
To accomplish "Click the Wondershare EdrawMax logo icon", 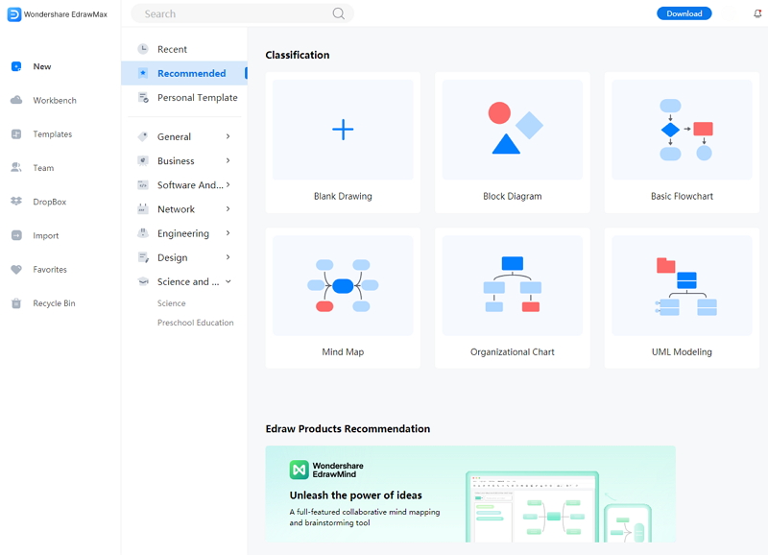I will [14, 14].
